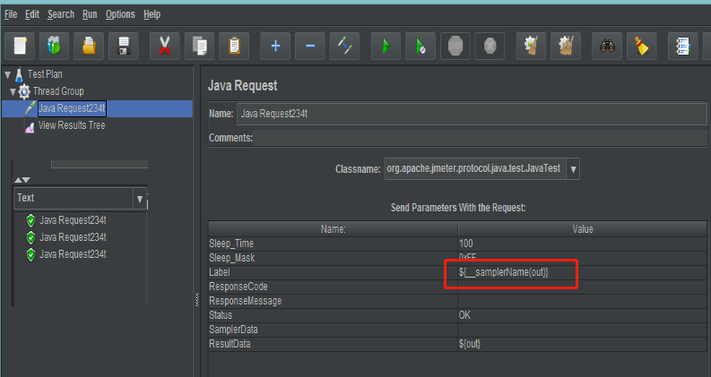Click the View Results Tree icon
This screenshot has width=711, height=377.
click(x=30, y=127)
